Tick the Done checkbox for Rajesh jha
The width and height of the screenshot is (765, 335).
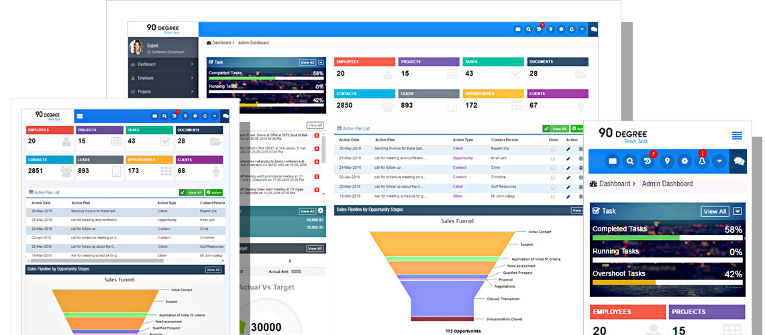(x=553, y=149)
